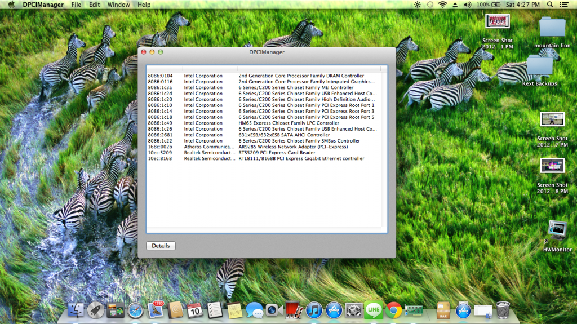Launch Launchpad rocket icon in dock
Viewport: 577px width, 324px height.
click(95, 310)
